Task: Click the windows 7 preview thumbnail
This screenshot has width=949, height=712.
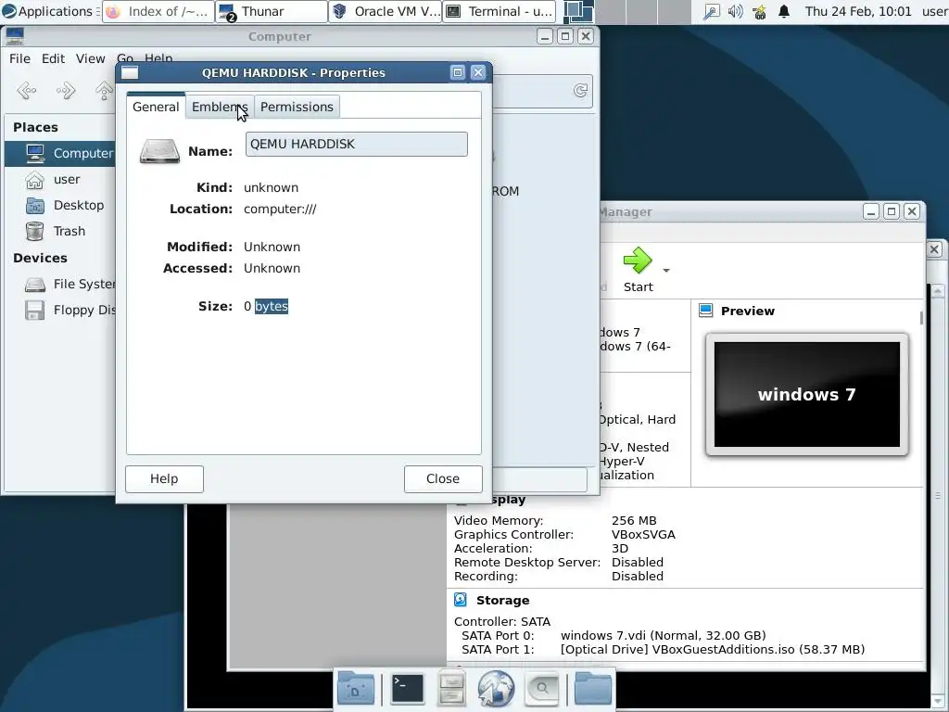Action: click(807, 395)
